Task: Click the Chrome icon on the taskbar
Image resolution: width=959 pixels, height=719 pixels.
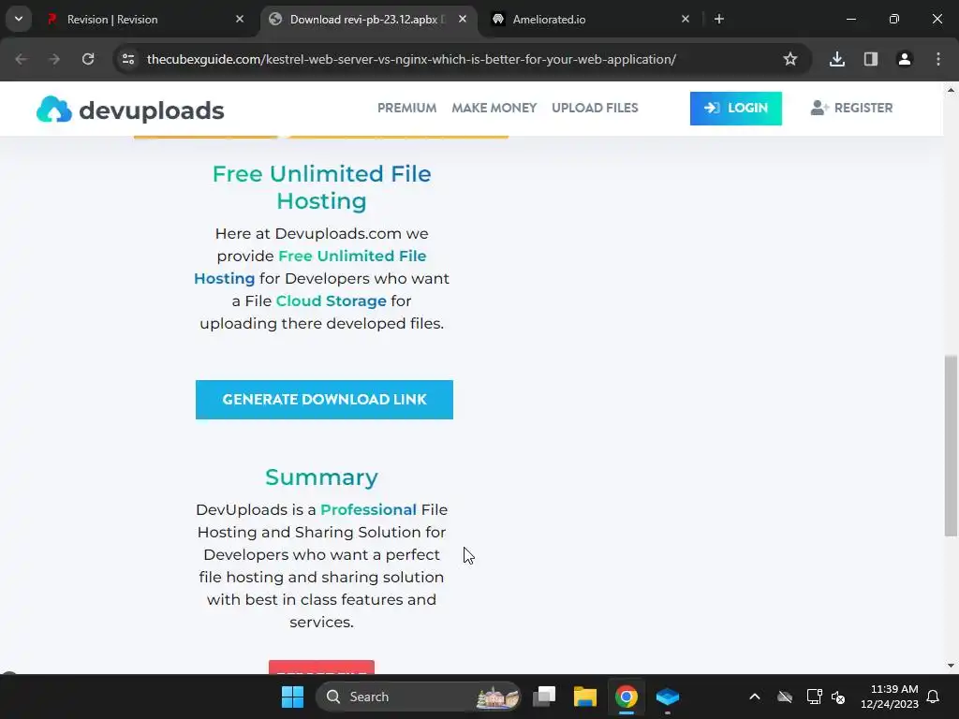Action: (627, 697)
